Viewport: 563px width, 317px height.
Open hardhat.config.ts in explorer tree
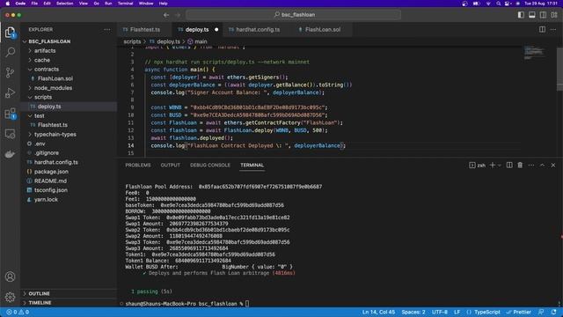(56, 162)
